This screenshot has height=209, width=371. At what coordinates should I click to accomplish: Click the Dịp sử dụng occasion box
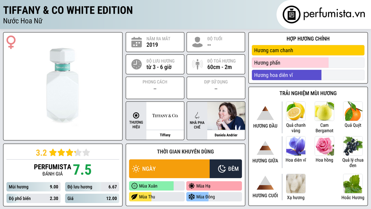click(x=216, y=88)
